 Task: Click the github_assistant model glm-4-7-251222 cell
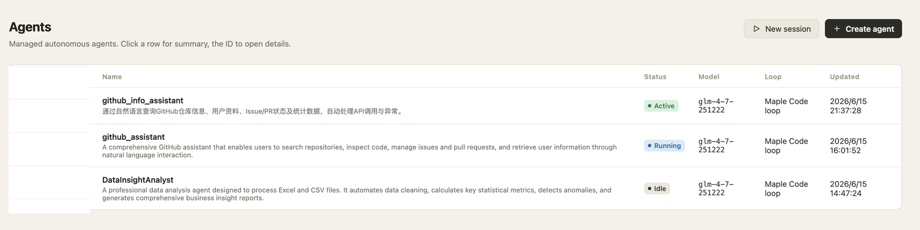(716, 145)
